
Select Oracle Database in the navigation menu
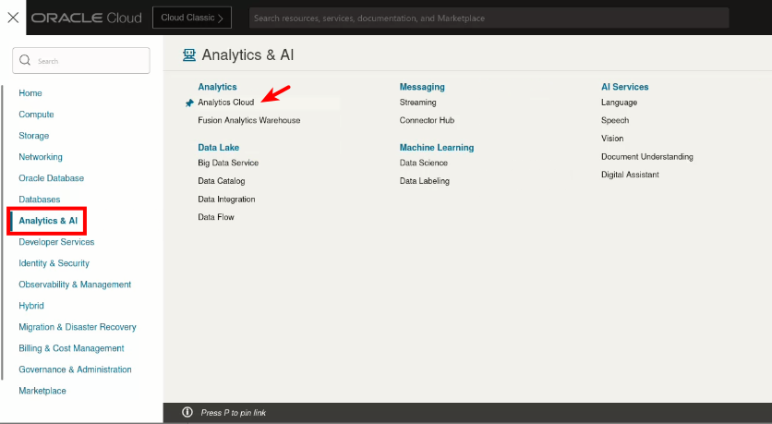click(x=51, y=177)
